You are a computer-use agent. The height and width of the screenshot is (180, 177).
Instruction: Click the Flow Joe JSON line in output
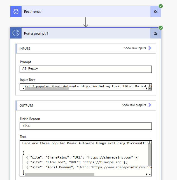click(x=77, y=162)
